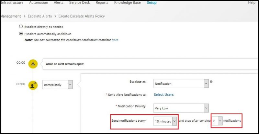Click 'While an alert remains open:' text
Image resolution: width=259 pixels, height=134 pixels.
(65, 64)
